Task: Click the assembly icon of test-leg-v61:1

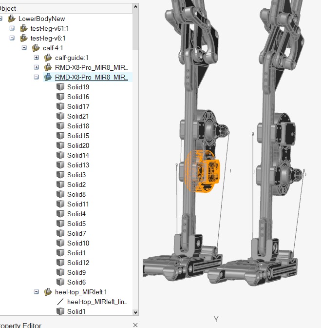Action: tap(24, 28)
